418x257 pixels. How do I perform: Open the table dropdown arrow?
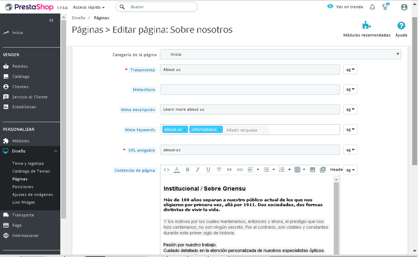(x=304, y=170)
